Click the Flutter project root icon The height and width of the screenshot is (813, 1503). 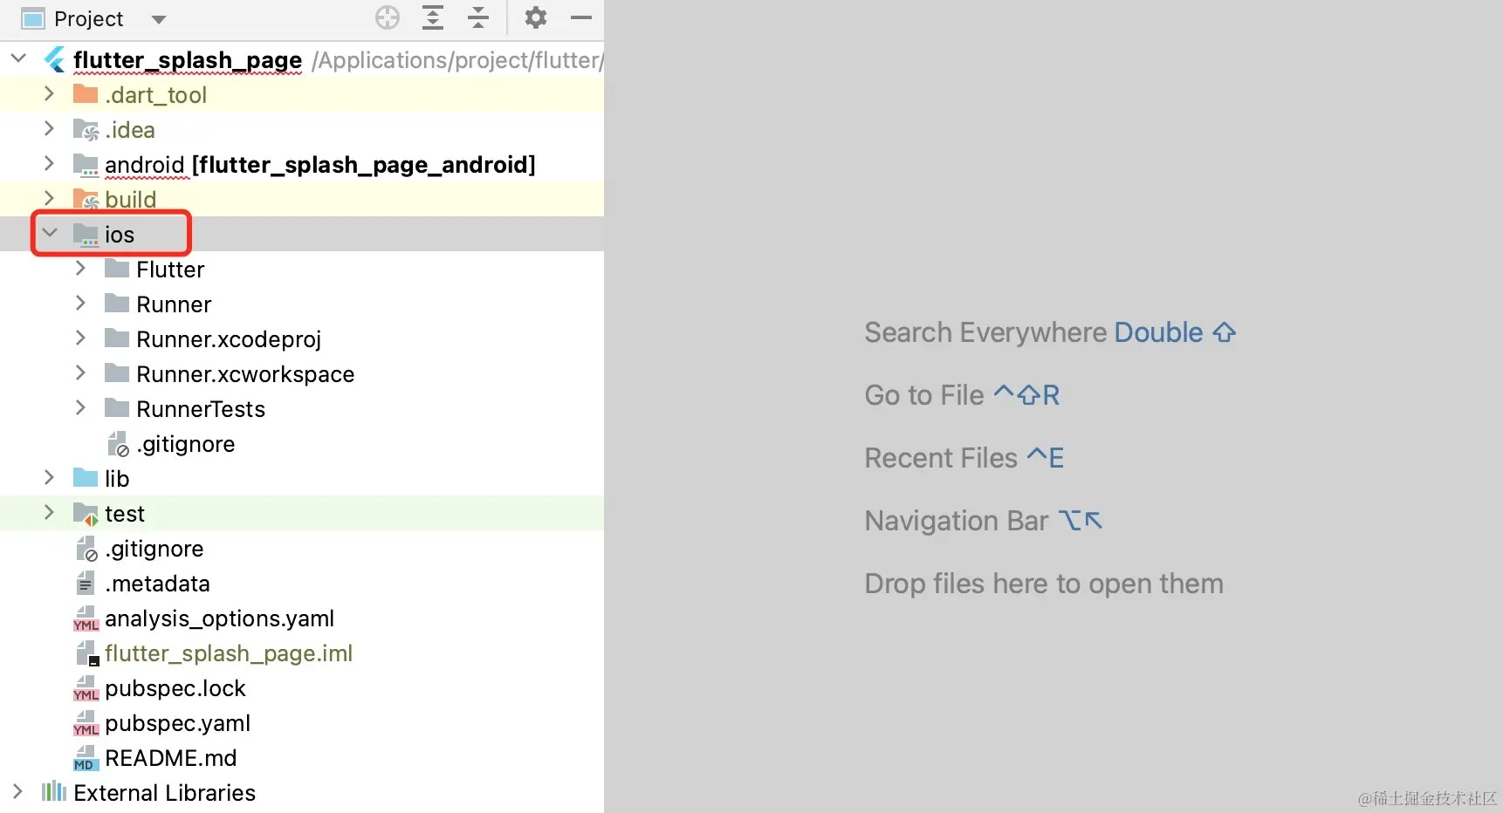tap(55, 59)
